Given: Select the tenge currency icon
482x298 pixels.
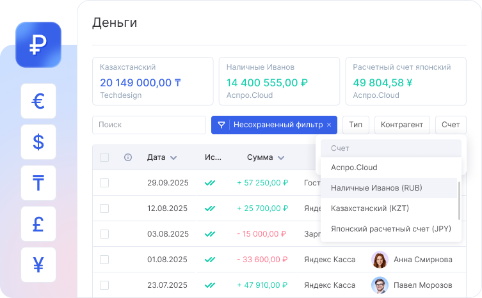Looking at the screenshot, I should click(38, 183).
